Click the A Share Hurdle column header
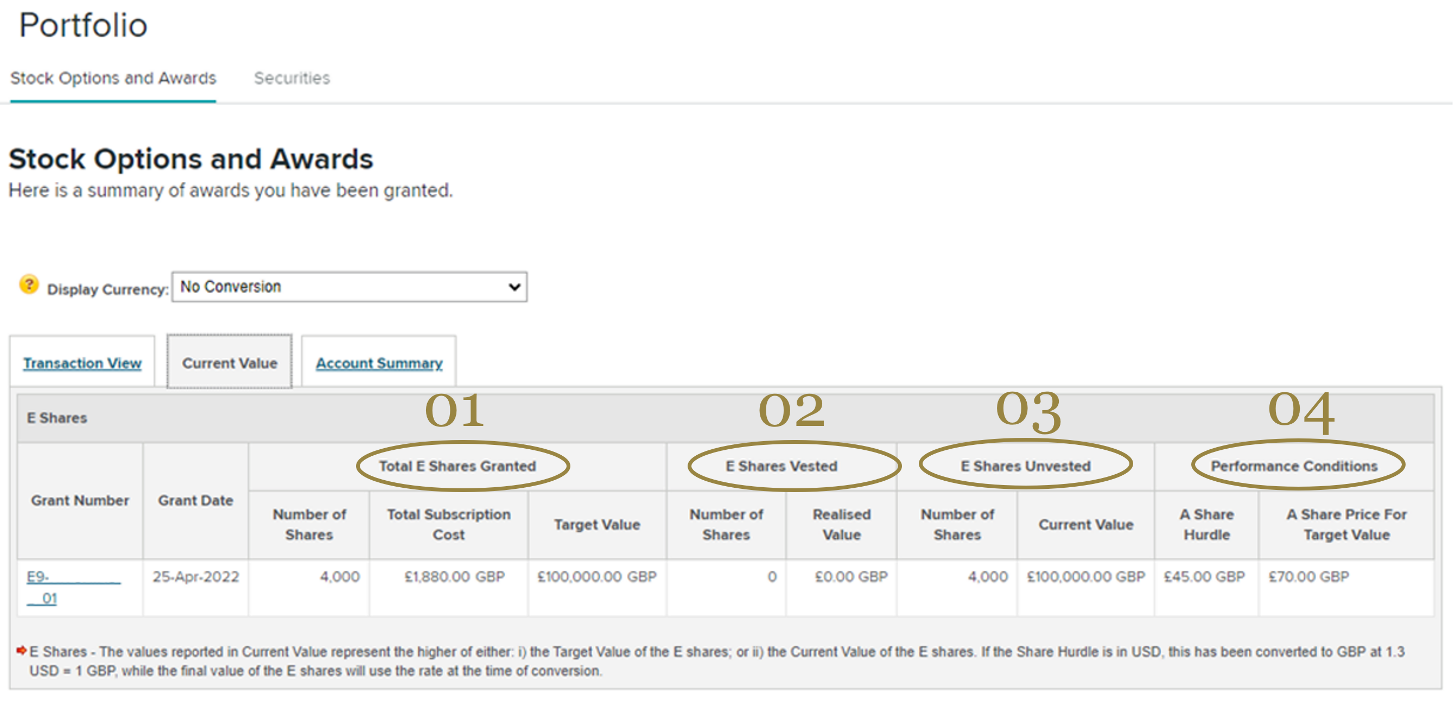Viewport: 1455px width, 701px height. coord(1206,525)
